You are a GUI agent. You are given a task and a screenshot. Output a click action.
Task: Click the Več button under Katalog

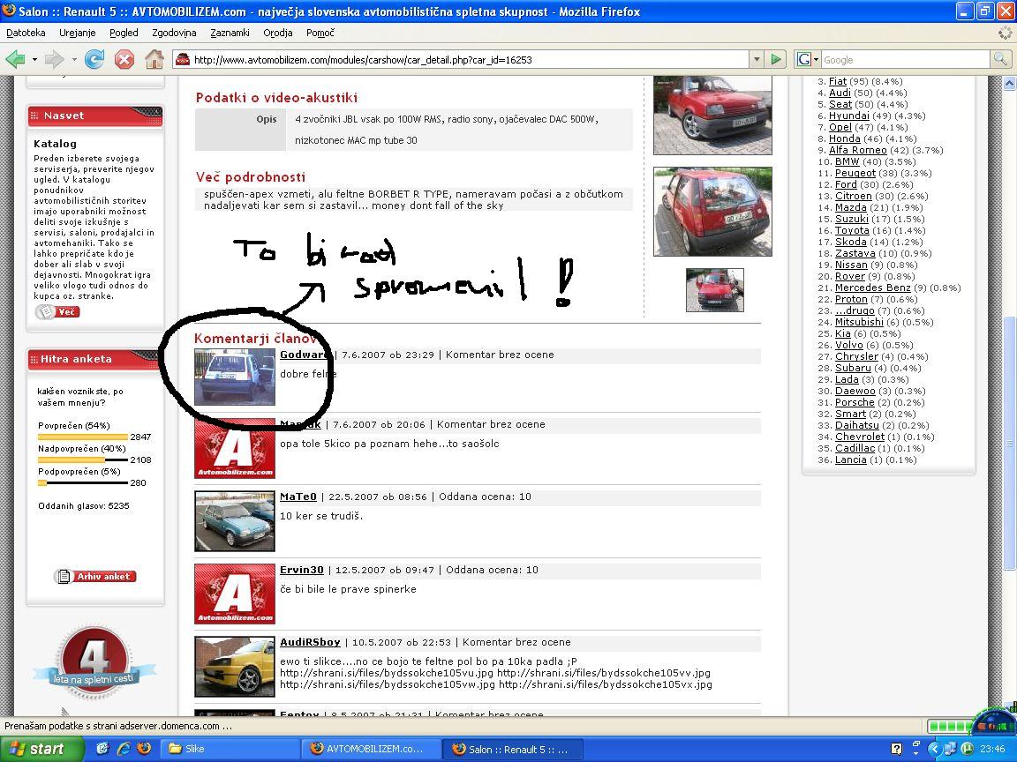57,311
